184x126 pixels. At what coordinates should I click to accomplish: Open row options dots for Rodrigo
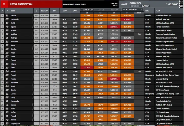(x=33, y=38)
